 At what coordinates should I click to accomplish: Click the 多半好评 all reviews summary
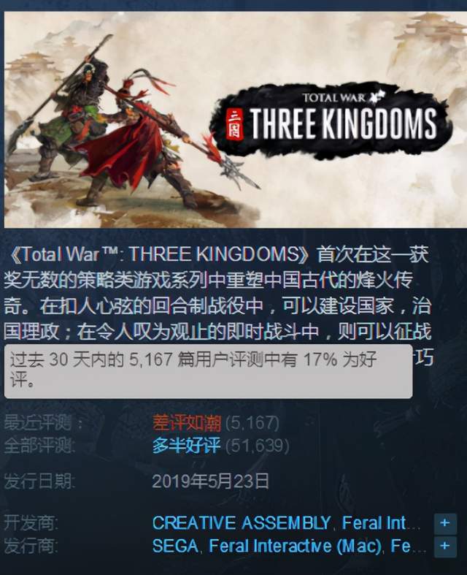(186, 446)
